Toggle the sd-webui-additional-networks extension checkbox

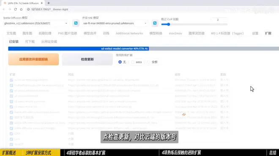coord(11,91)
